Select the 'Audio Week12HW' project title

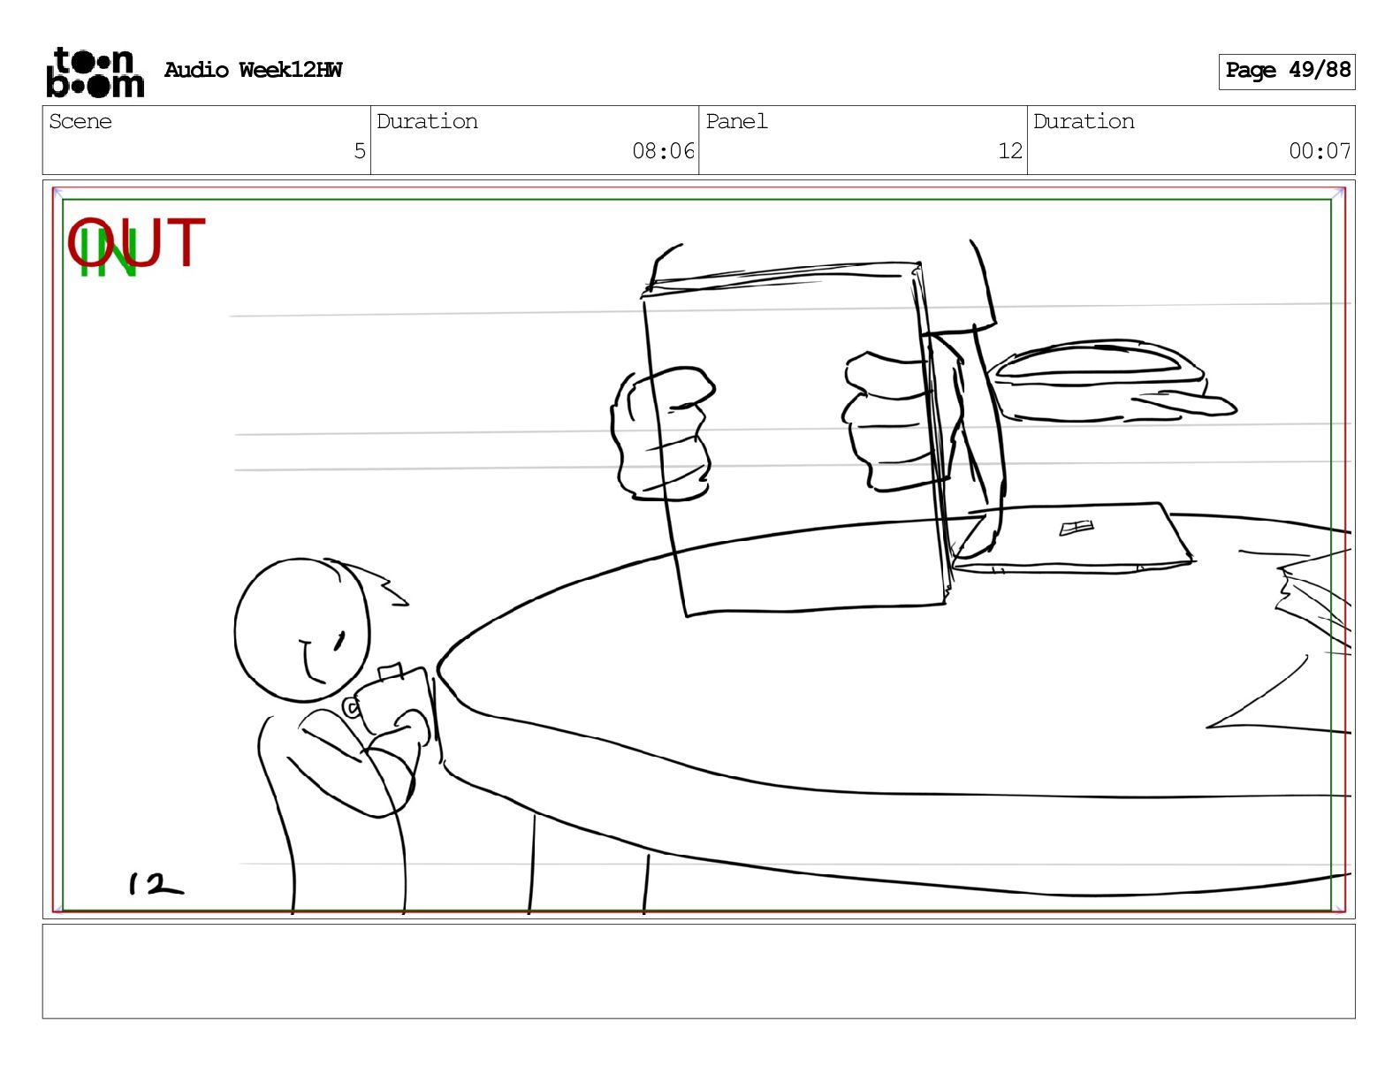tap(253, 70)
